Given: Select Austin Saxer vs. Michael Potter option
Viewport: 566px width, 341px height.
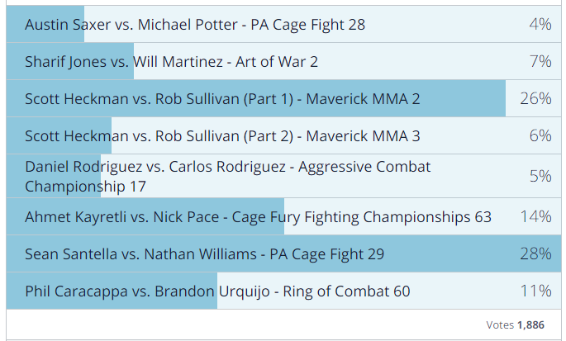Looking at the screenshot, I should 283,24.
